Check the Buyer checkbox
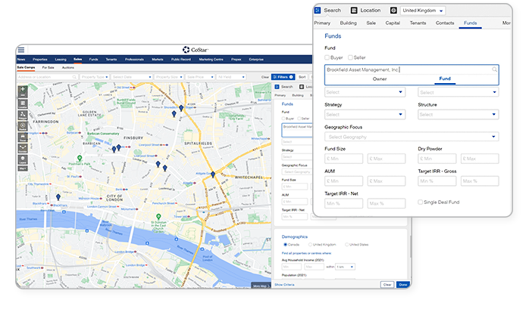This screenshot has width=532, height=309. 327,57
